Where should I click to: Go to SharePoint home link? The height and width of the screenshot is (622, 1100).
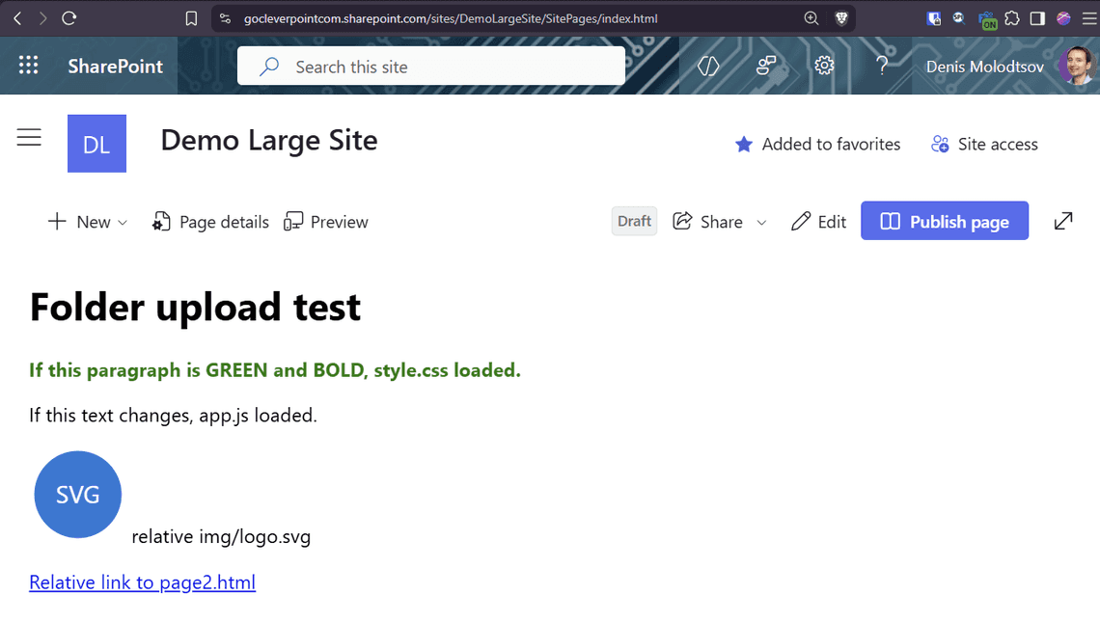click(116, 67)
